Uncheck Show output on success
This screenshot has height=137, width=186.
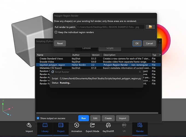(38, 118)
